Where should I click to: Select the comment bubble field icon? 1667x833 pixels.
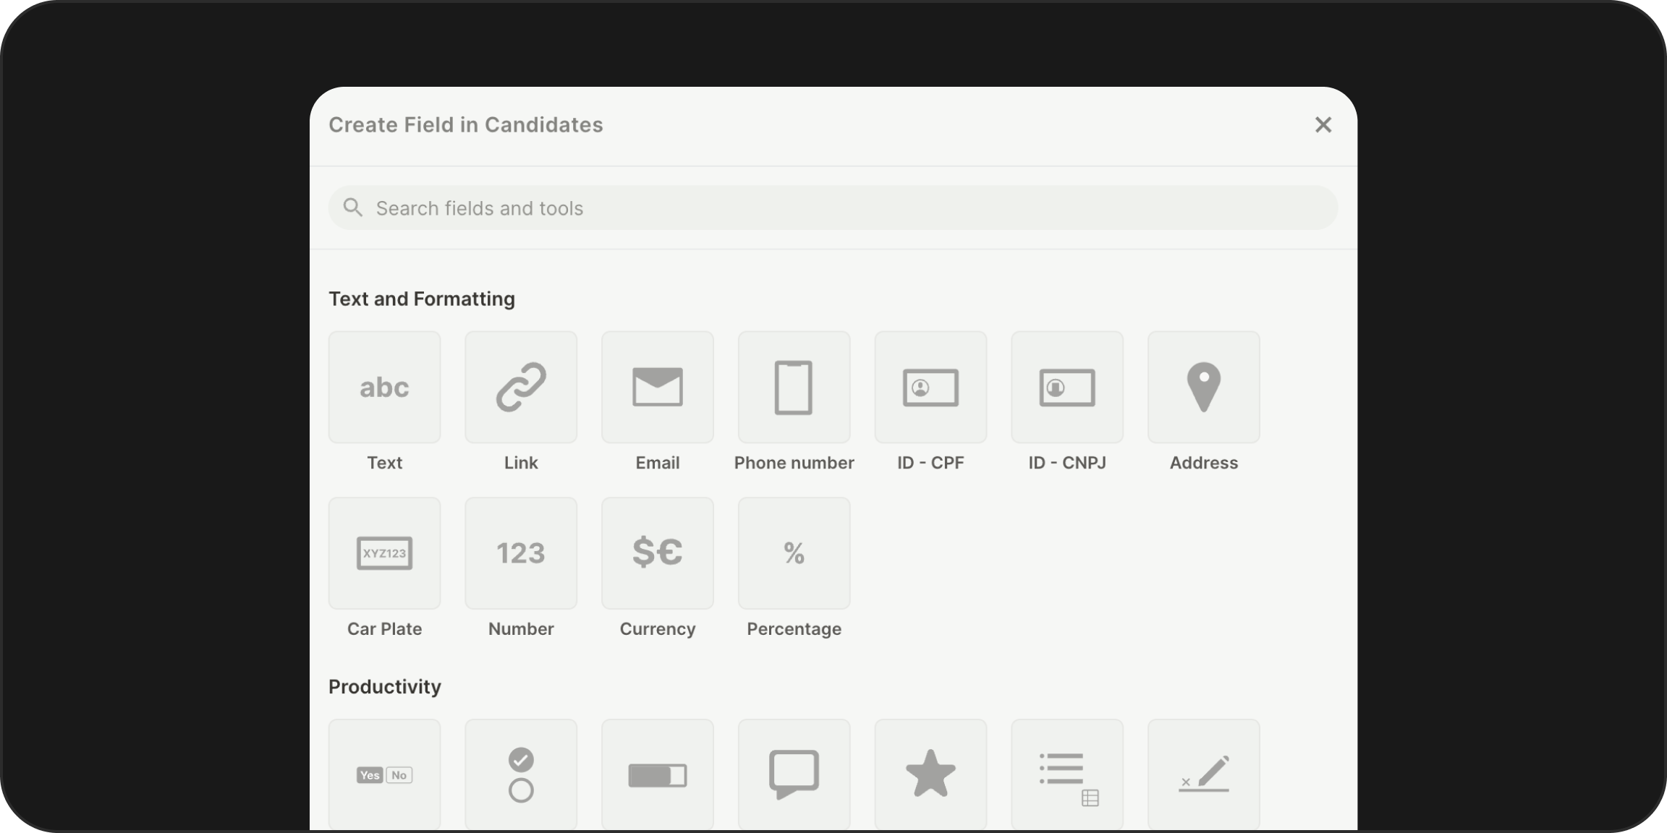coord(794,774)
